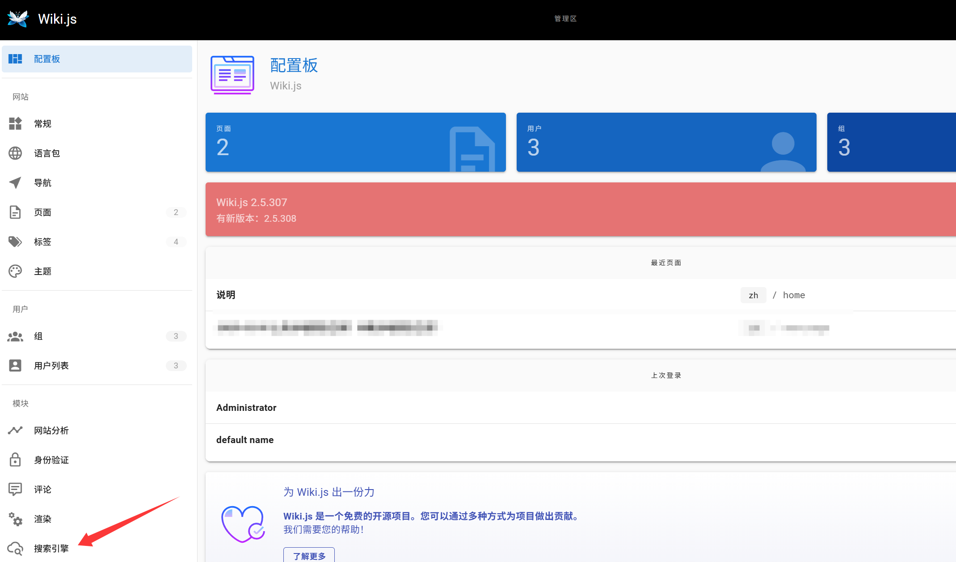
Task: Click the 用户列表 account box icon
Action: [15, 366]
